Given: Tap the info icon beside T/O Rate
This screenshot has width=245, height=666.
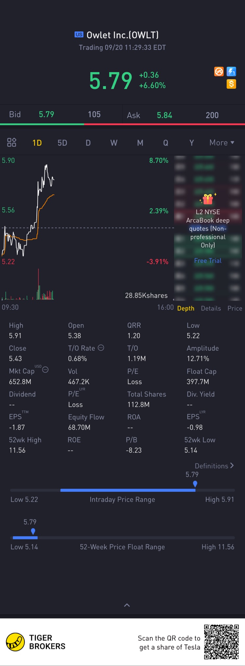Looking at the screenshot, I should [101, 348].
